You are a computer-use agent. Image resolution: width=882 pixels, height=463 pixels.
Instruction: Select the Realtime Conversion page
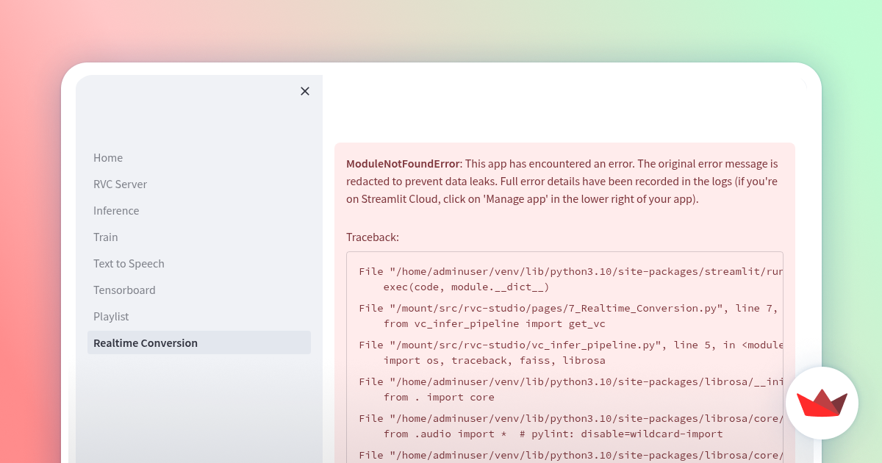pyautogui.click(x=199, y=343)
